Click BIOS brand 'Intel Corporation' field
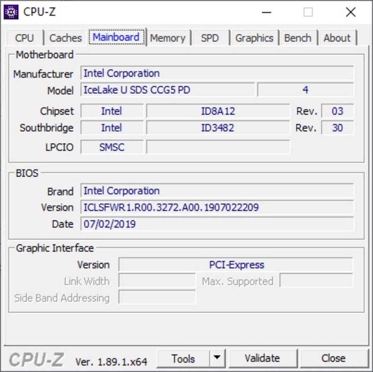Screen dimensions: 373x372 click(x=217, y=191)
